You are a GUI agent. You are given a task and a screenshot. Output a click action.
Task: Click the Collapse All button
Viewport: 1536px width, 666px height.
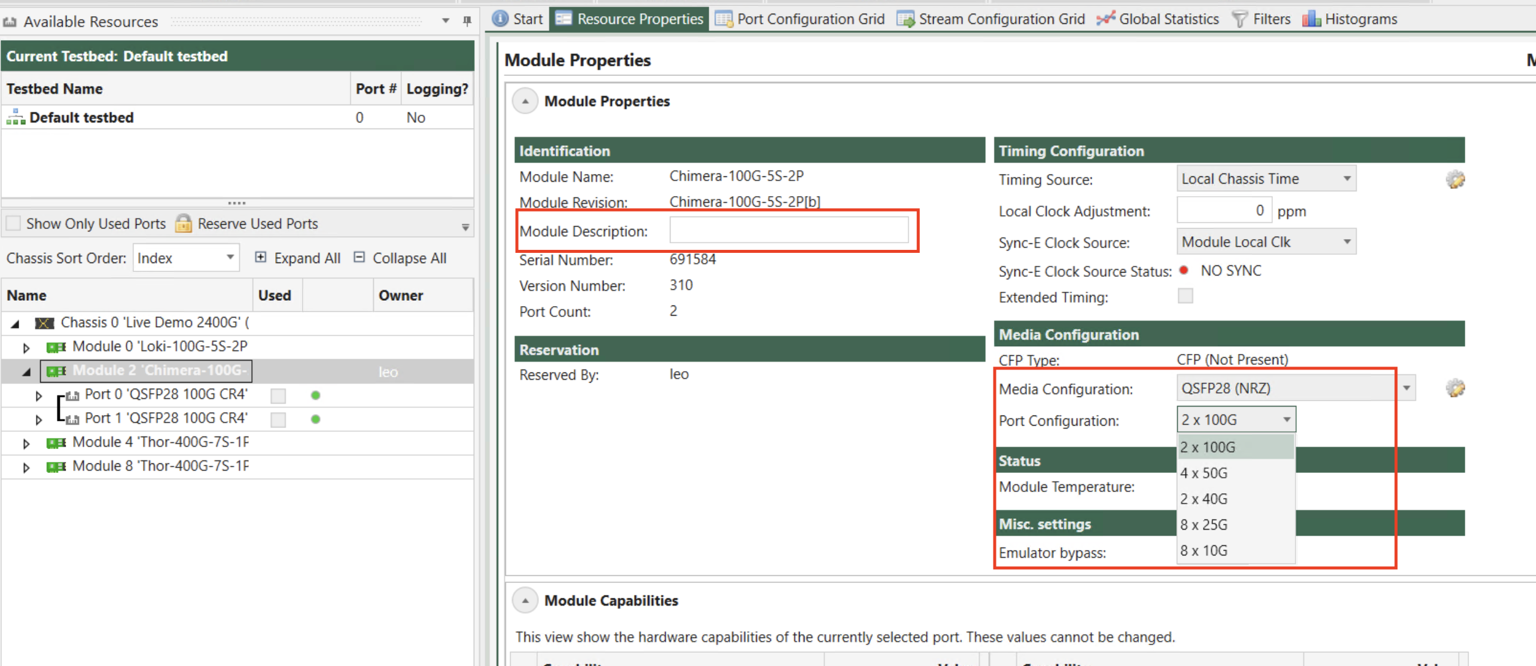400,258
